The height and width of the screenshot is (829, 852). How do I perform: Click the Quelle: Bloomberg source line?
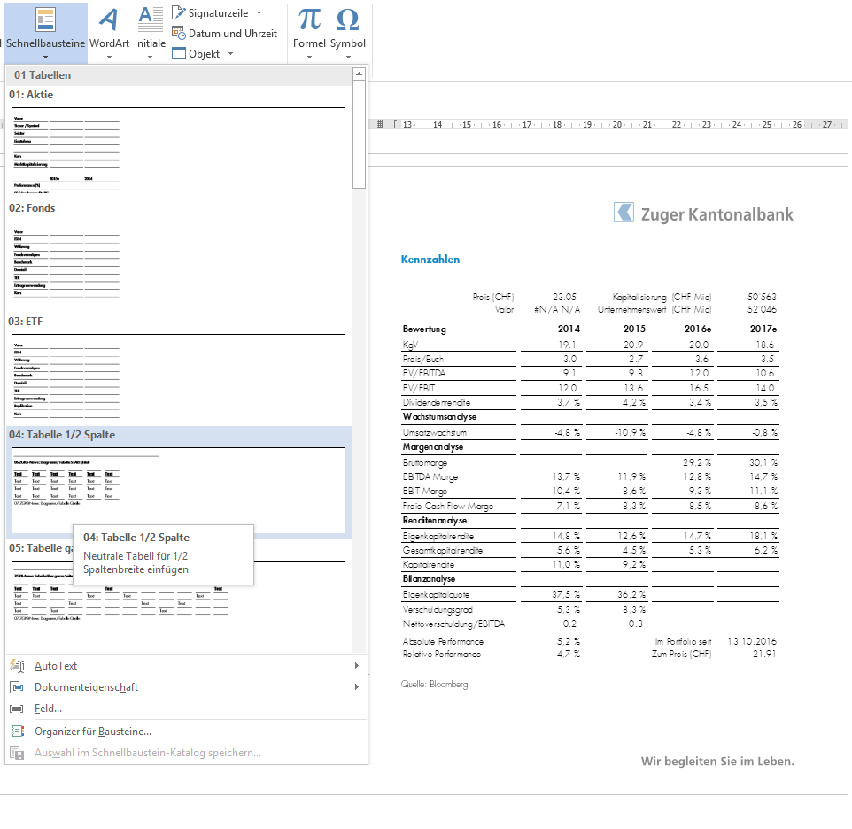click(x=434, y=685)
